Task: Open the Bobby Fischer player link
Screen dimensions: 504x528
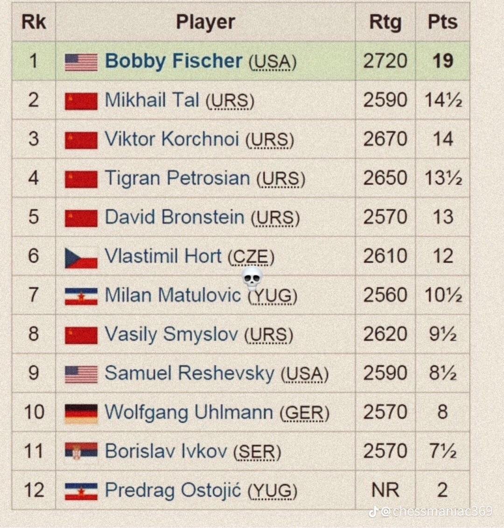Action: click(174, 61)
